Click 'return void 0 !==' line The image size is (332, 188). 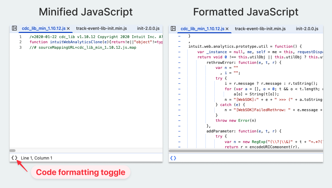260,57
